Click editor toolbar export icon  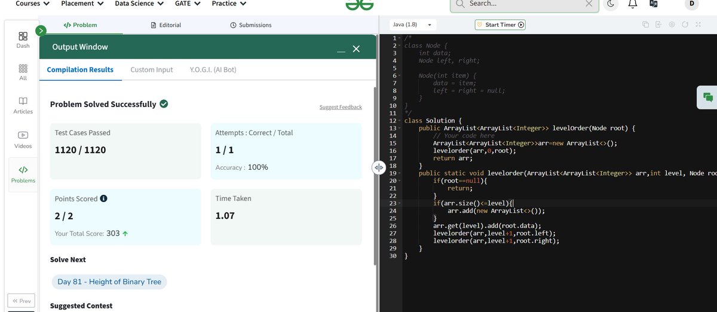[x=658, y=25]
